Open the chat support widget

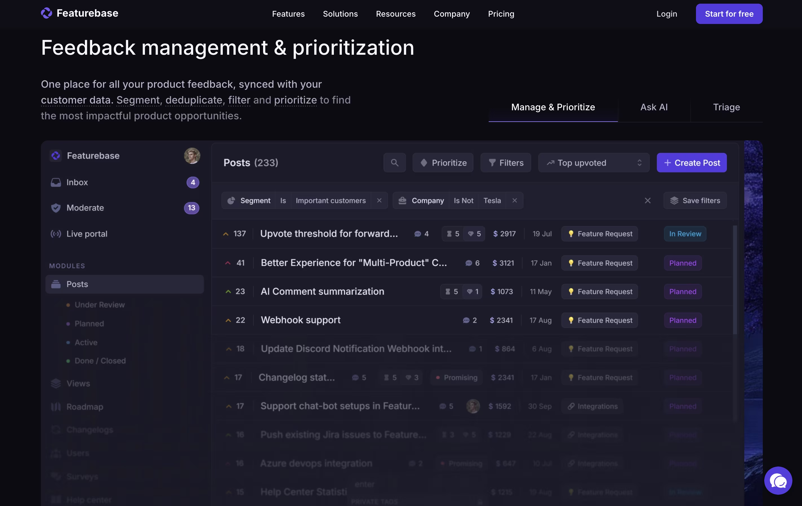coord(779,480)
